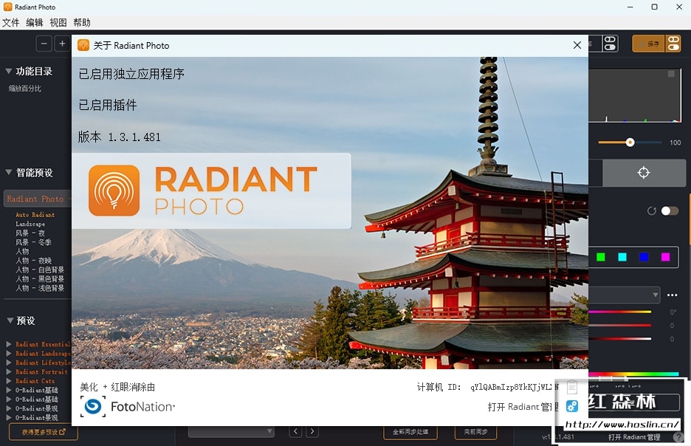Click the 缩放百分比 label

click(24, 89)
